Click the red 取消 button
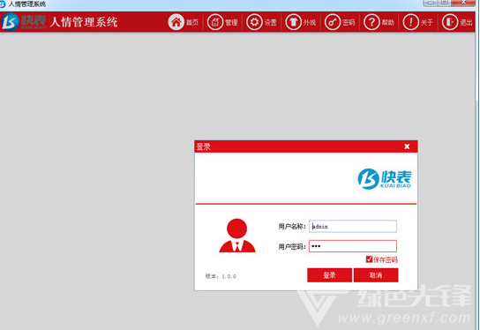This screenshot has height=330, width=480. point(376,275)
